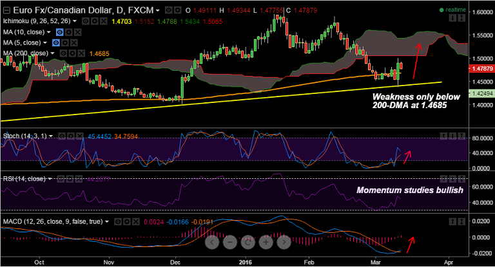The image size is (495, 267).
Task: Toggle the MACD indicator eye visibility
Action: (x=118, y=222)
